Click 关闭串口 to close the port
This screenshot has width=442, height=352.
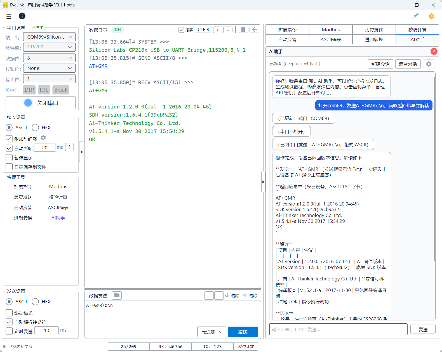pyautogui.click(x=41, y=103)
